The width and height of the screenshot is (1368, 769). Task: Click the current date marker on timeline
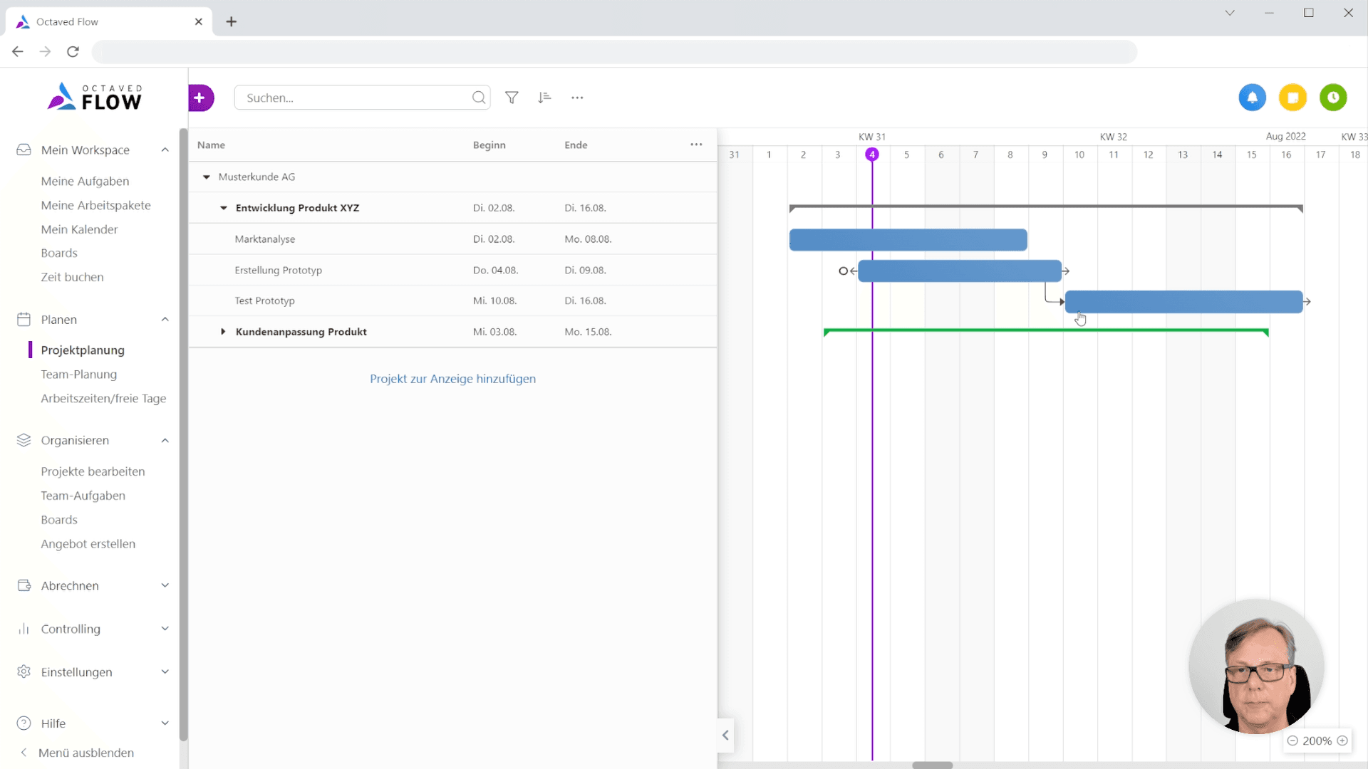pyautogui.click(x=872, y=154)
